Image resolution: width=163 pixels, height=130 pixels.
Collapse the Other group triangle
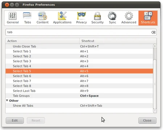coord(7,100)
